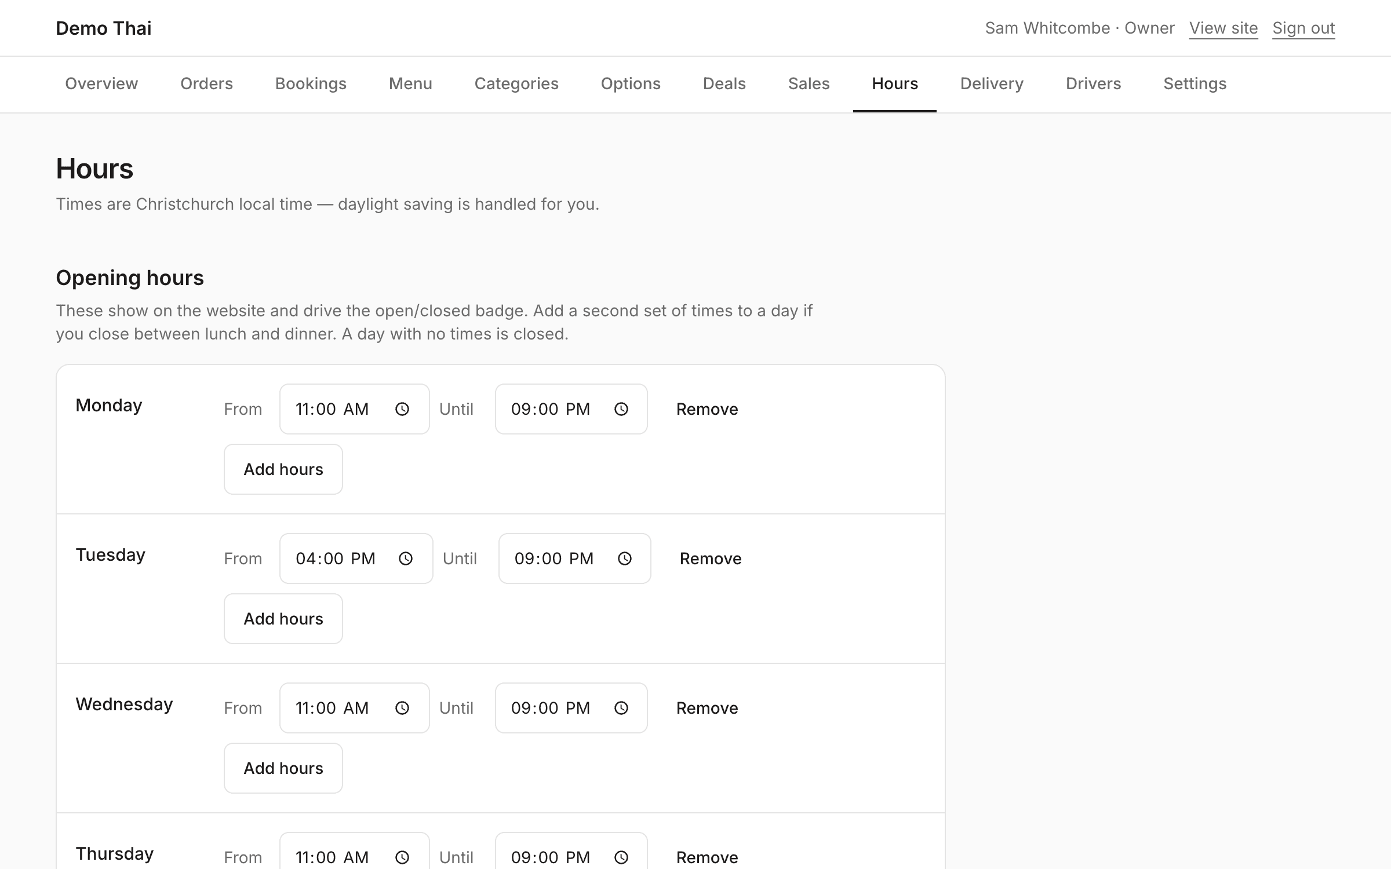Open Thursday From time picker clock icon

point(402,857)
